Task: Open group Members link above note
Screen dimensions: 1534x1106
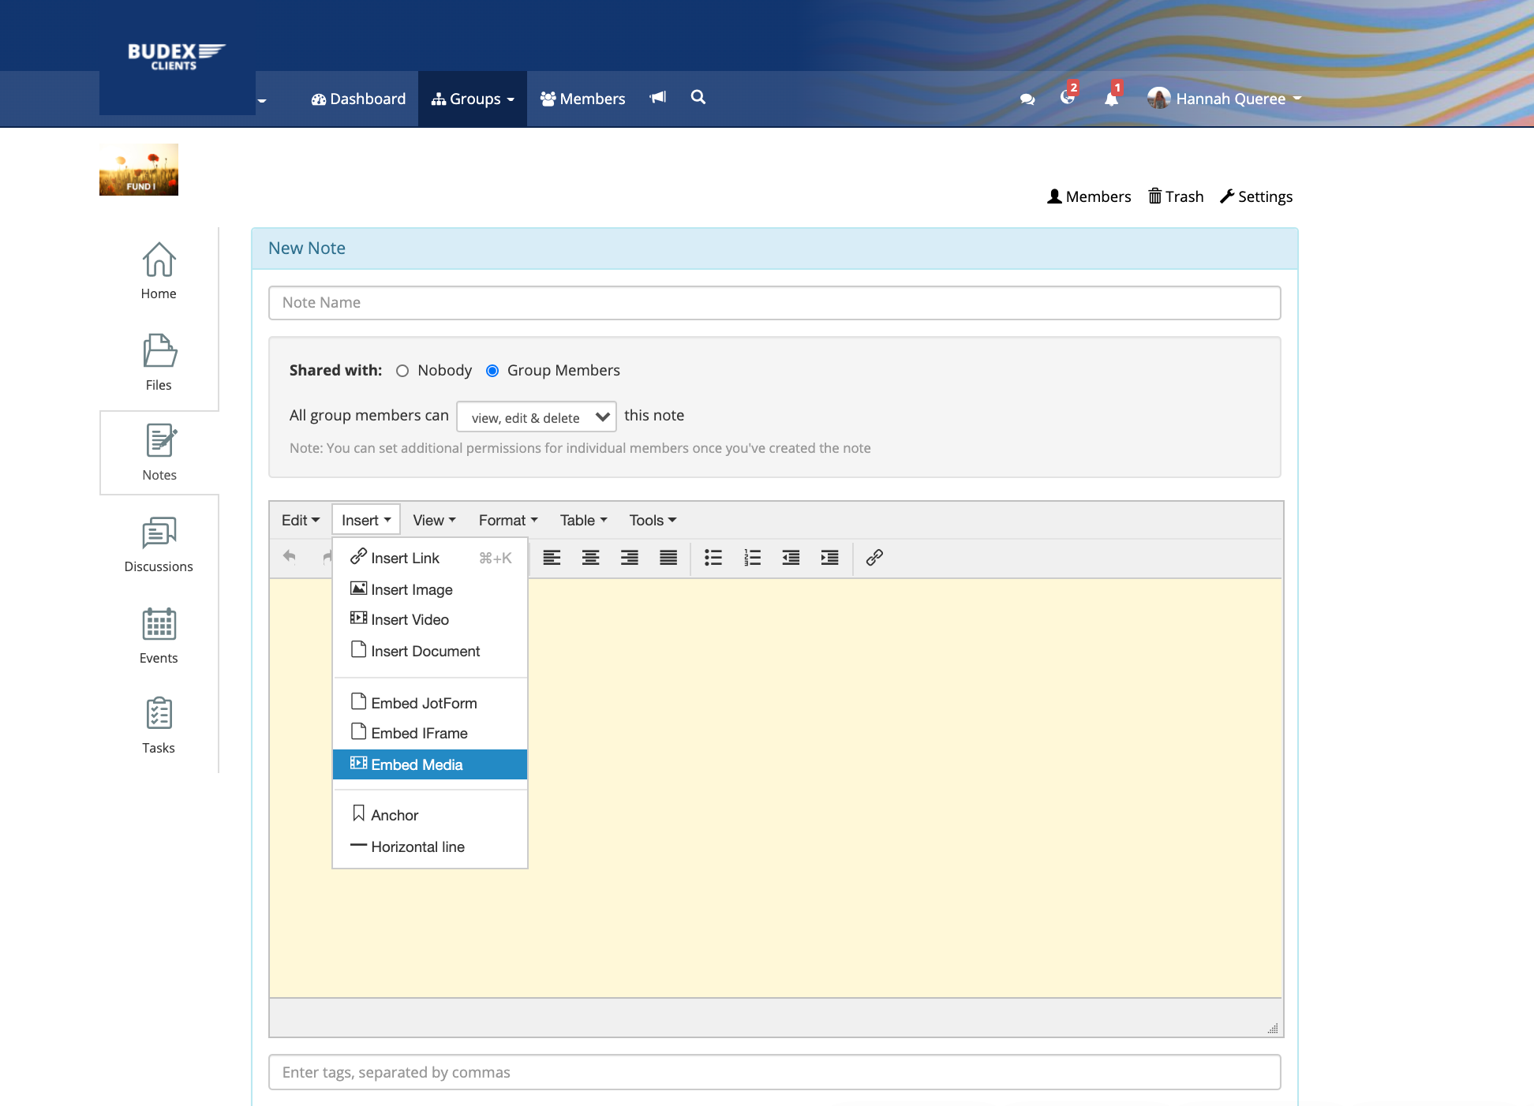Action: [x=1089, y=196]
